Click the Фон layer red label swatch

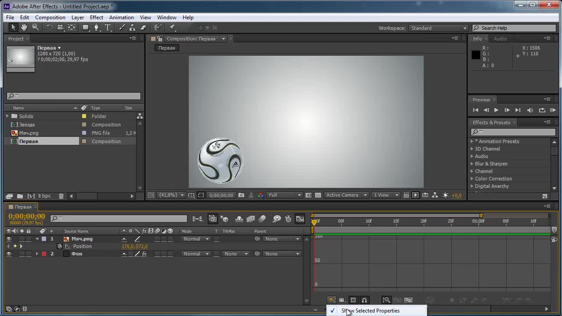point(44,254)
